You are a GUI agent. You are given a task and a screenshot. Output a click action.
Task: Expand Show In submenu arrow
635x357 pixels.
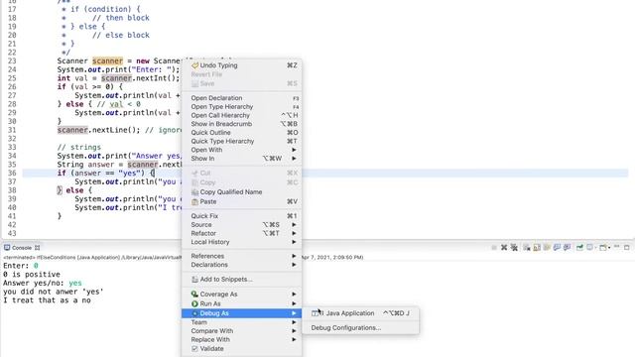[294, 159]
